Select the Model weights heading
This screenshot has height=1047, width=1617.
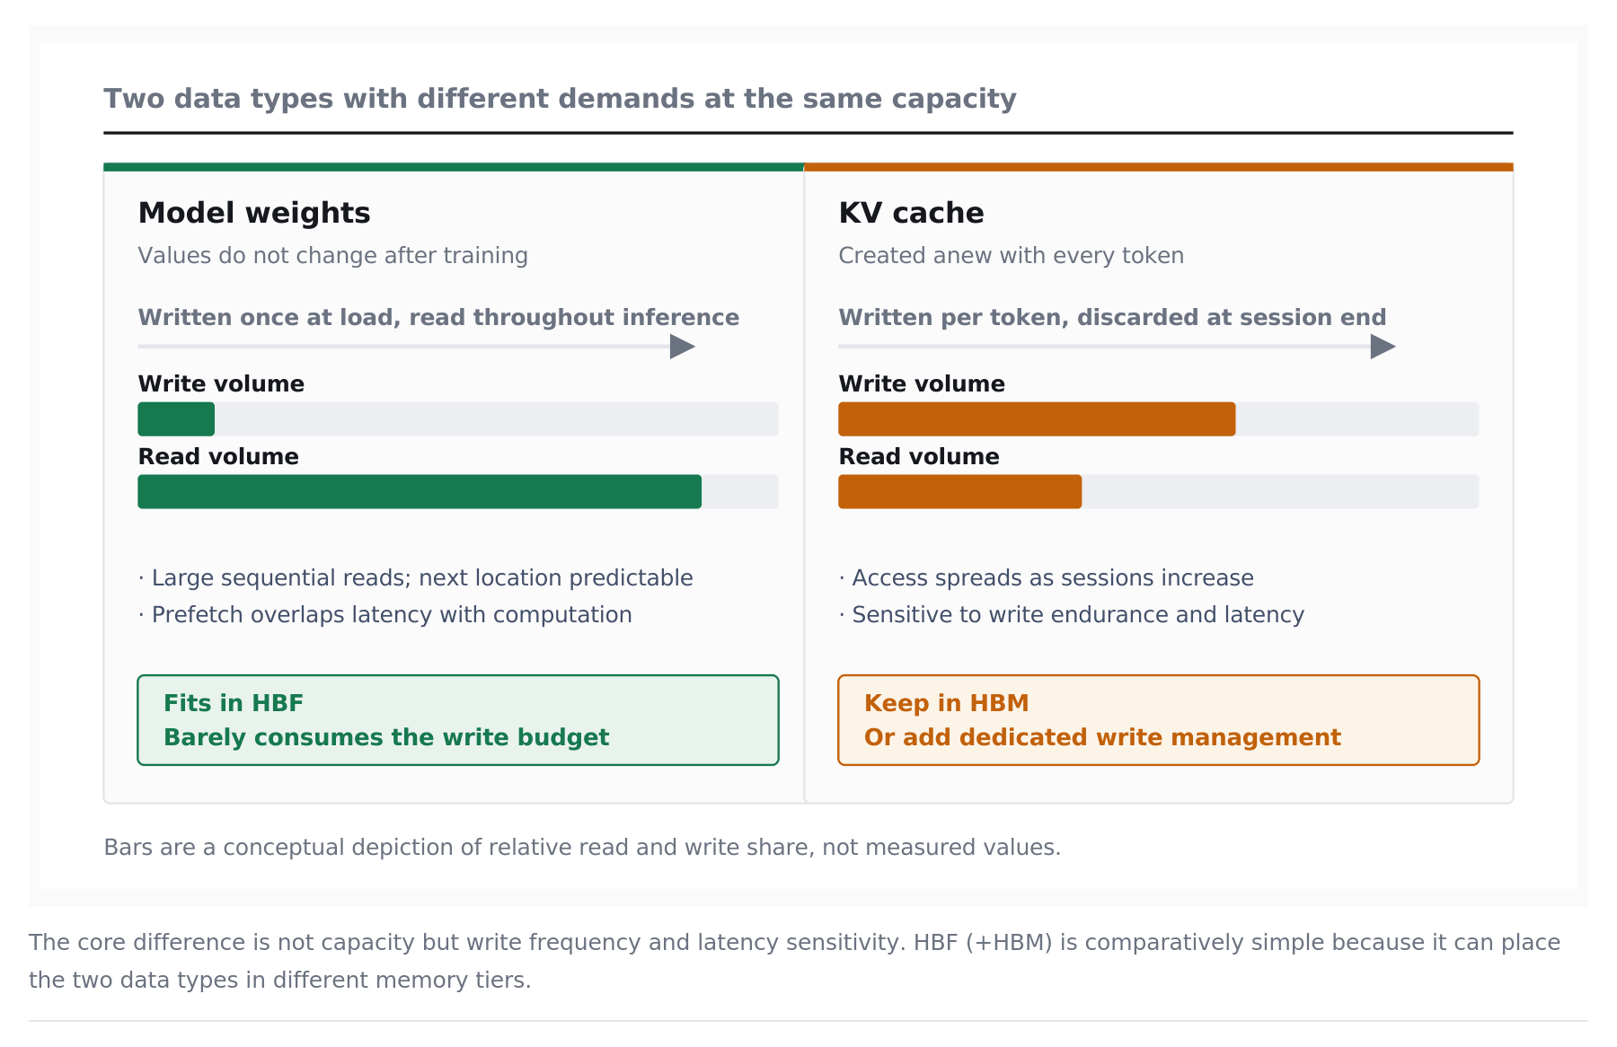click(254, 214)
